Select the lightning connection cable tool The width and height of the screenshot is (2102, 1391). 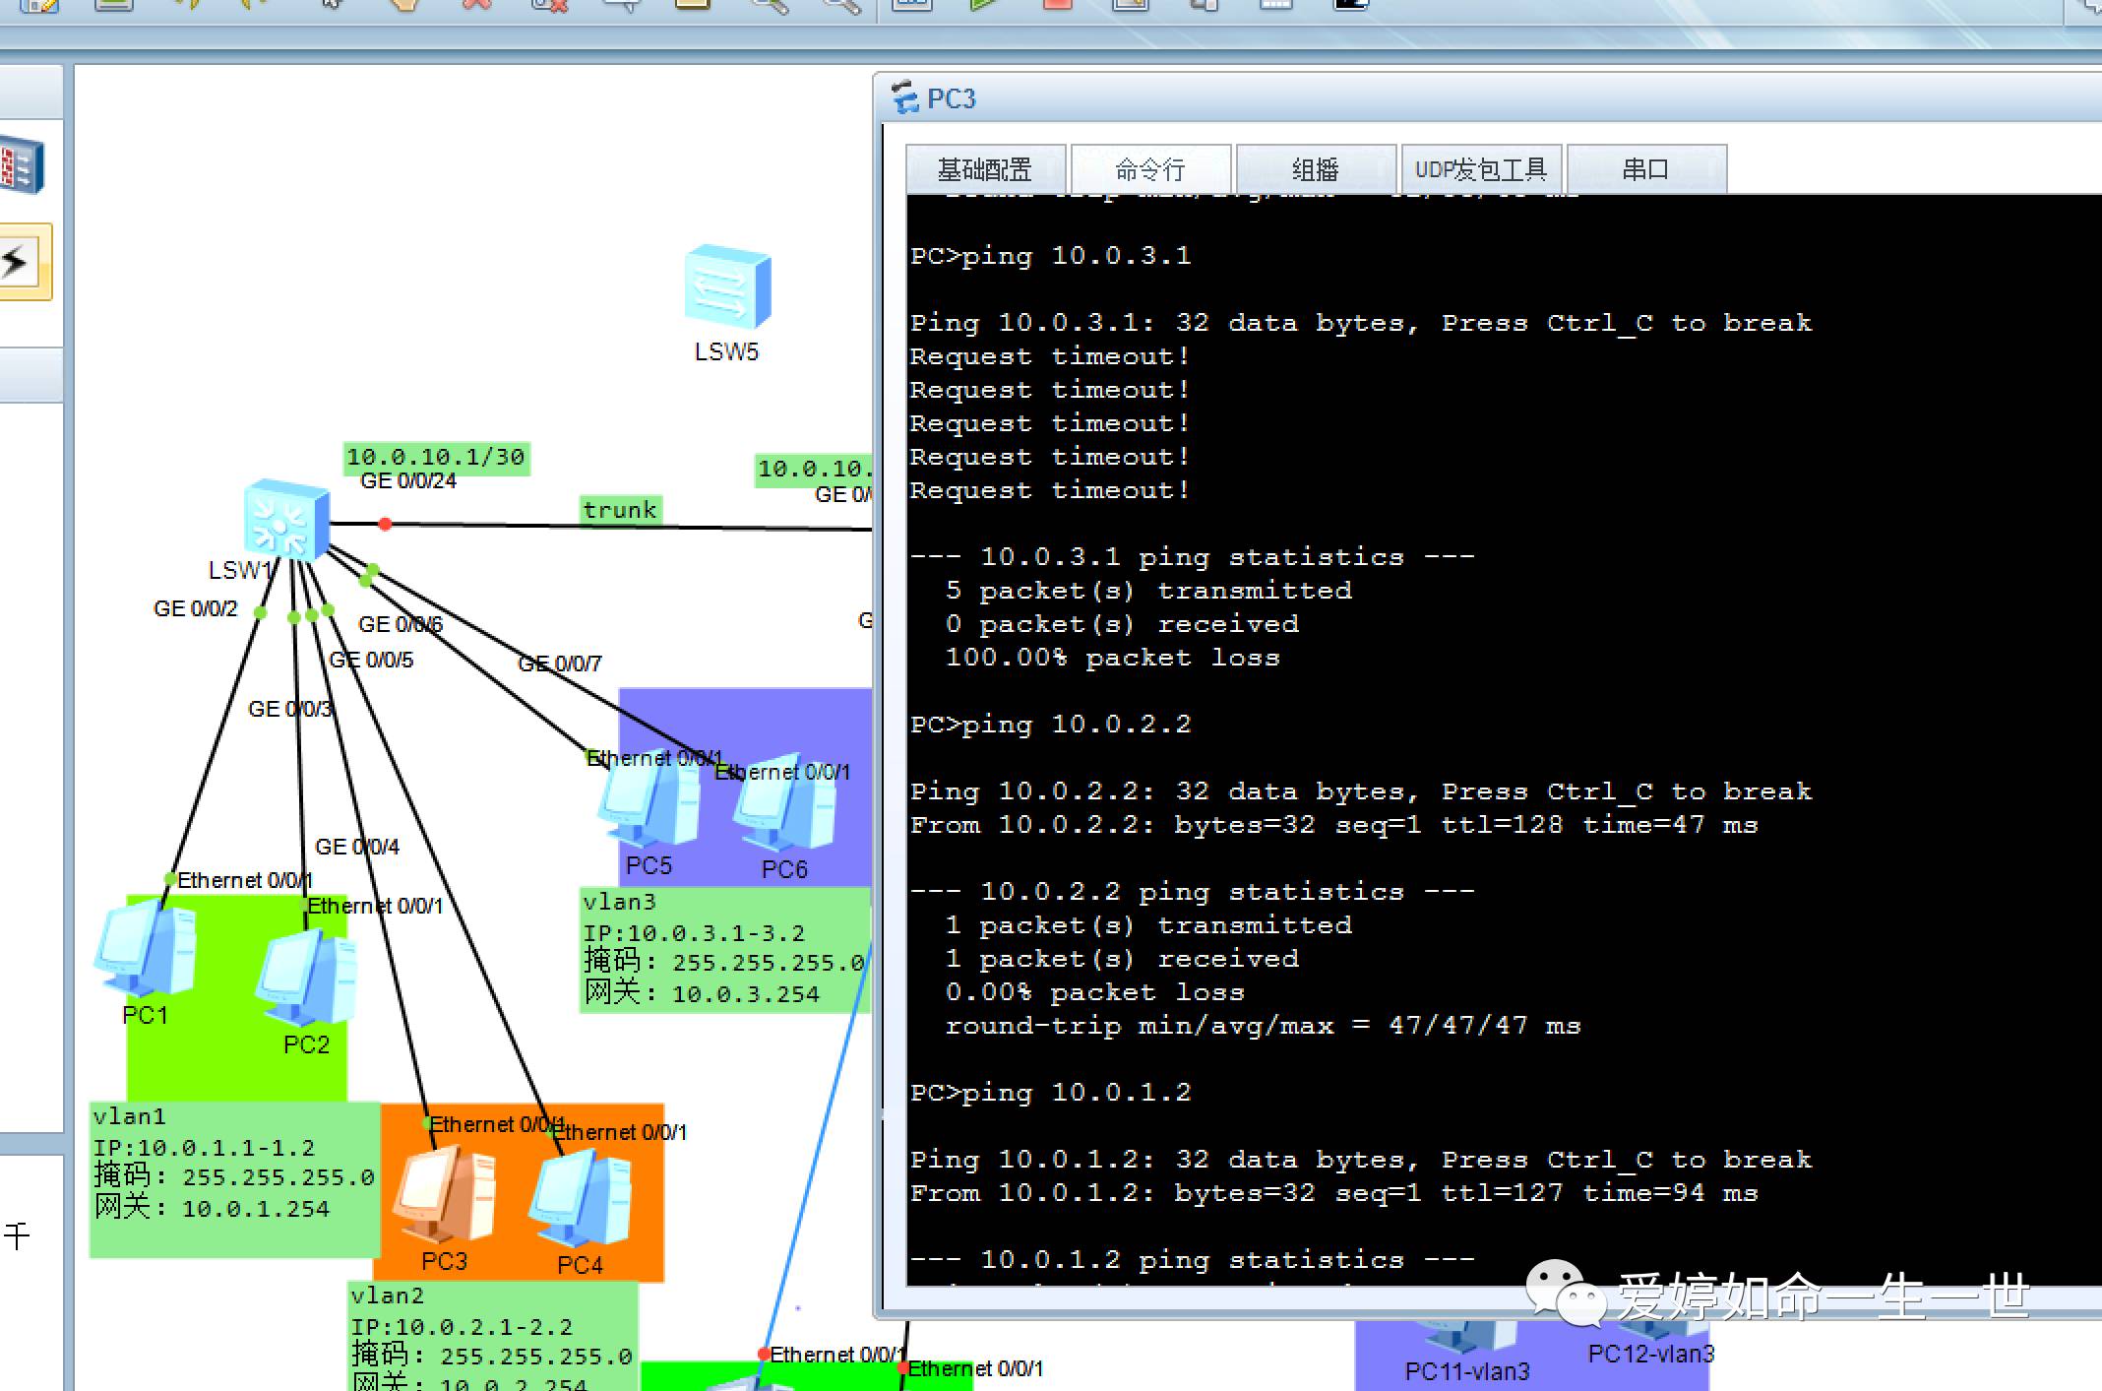(20, 262)
